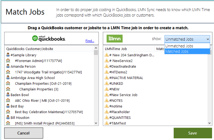Click the warning icon beside #Placeholder
This screenshot has height=140, width=214.
click(107, 112)
